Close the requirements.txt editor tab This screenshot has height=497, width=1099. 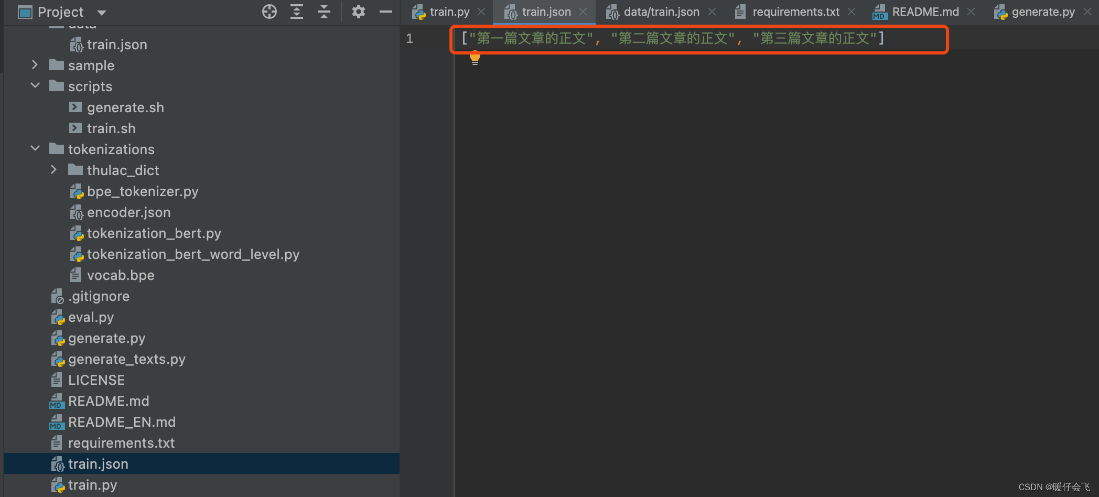click(x=852, y=12)
